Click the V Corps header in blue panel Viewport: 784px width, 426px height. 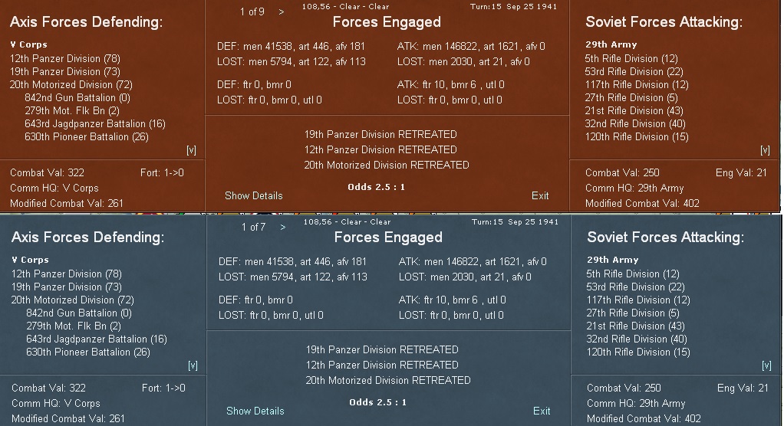[31, 261]
